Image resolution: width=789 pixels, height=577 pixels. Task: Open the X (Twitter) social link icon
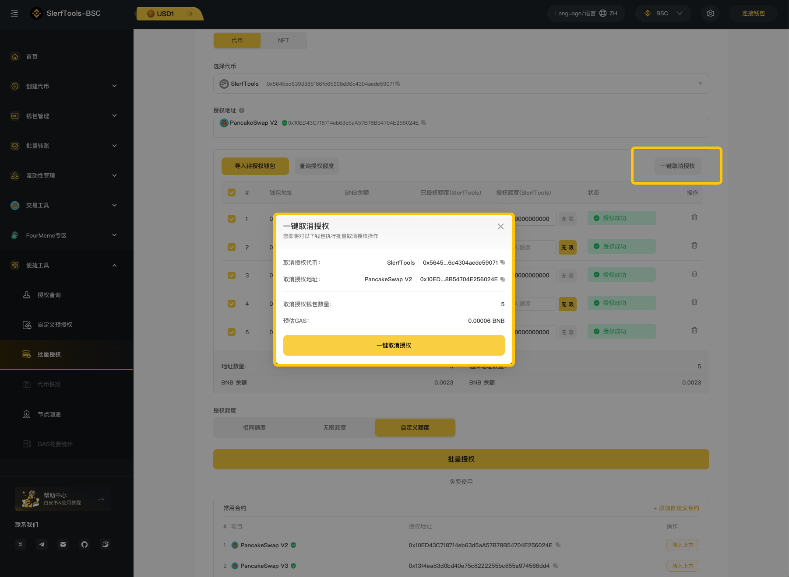21,544
